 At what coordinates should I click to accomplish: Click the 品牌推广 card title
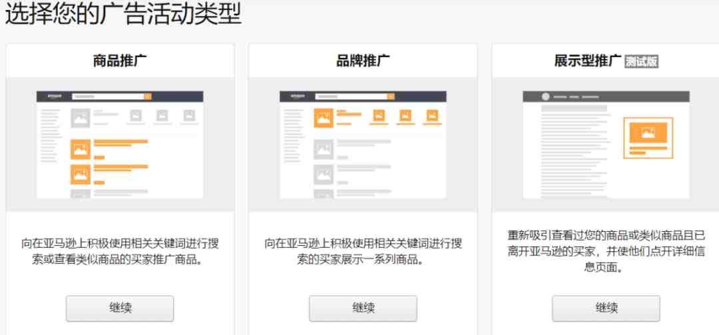coord(363,60)
